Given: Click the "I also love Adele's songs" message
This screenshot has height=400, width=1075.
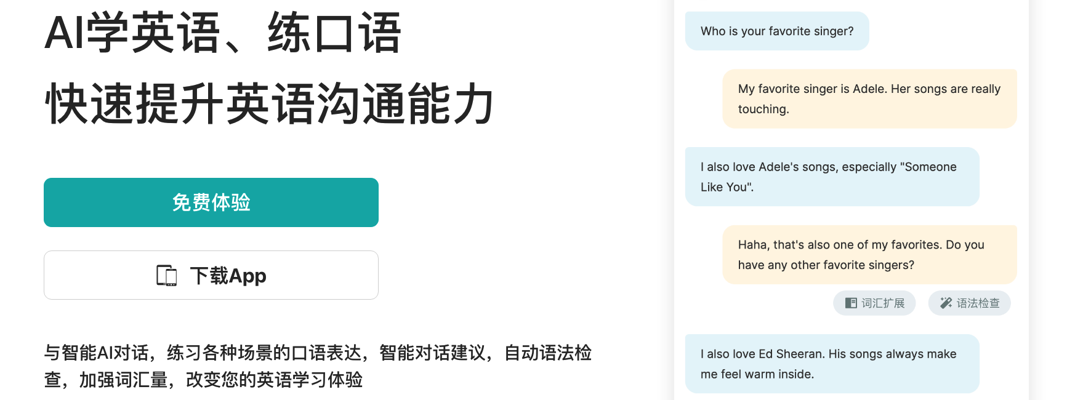Looking at the screenshot, I should coord(832,177).
